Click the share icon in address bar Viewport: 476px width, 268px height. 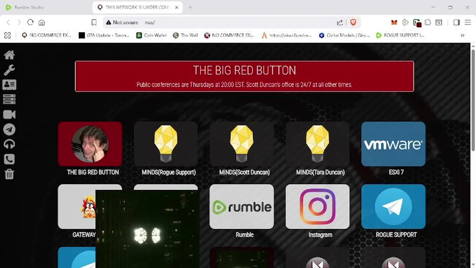[340, 22]
